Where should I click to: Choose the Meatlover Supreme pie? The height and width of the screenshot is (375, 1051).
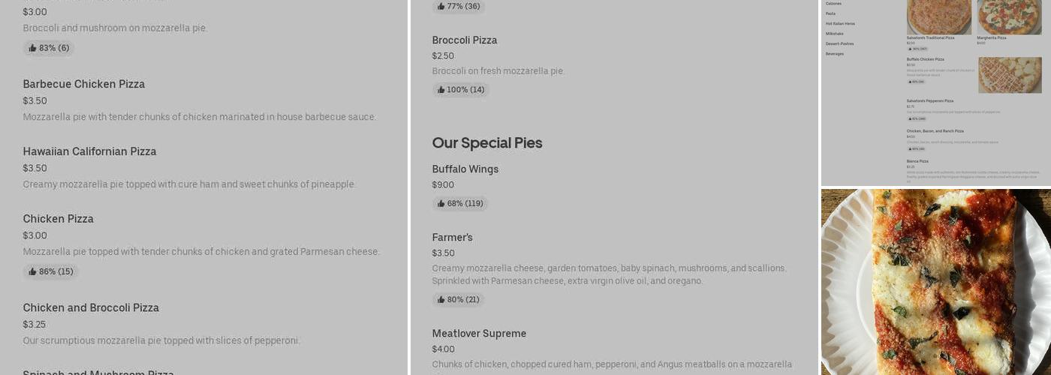[479, 334]
